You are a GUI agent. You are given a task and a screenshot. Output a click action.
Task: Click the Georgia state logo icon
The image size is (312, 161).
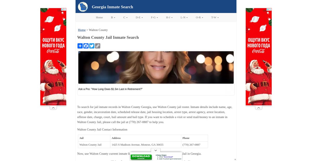(83, 7)
